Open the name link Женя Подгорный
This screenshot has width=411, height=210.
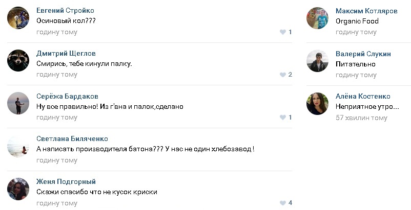point(66,182)
